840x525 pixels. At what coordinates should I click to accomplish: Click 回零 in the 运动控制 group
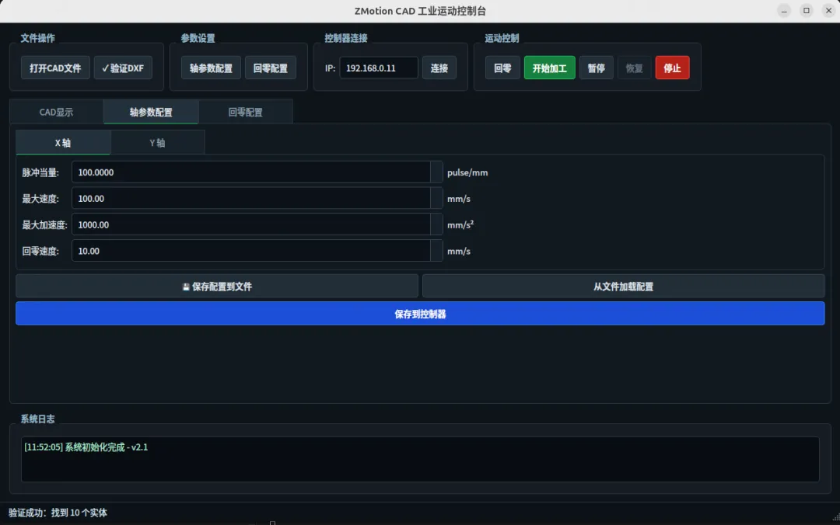click(502, 68)
